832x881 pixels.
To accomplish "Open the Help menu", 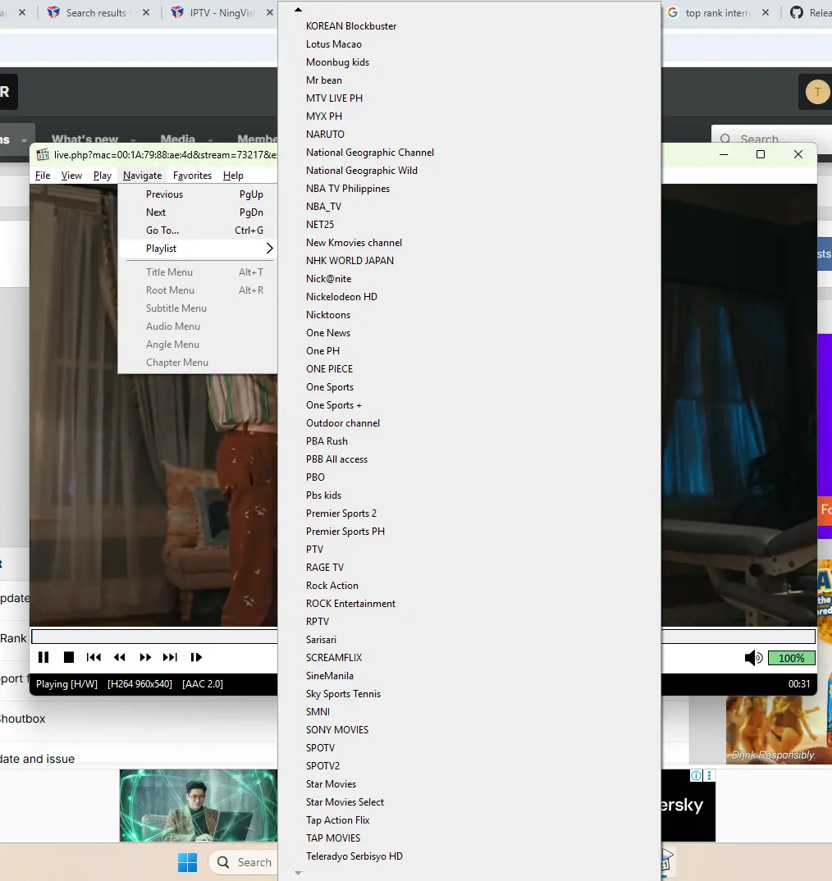I will click(x=233, y=176).
